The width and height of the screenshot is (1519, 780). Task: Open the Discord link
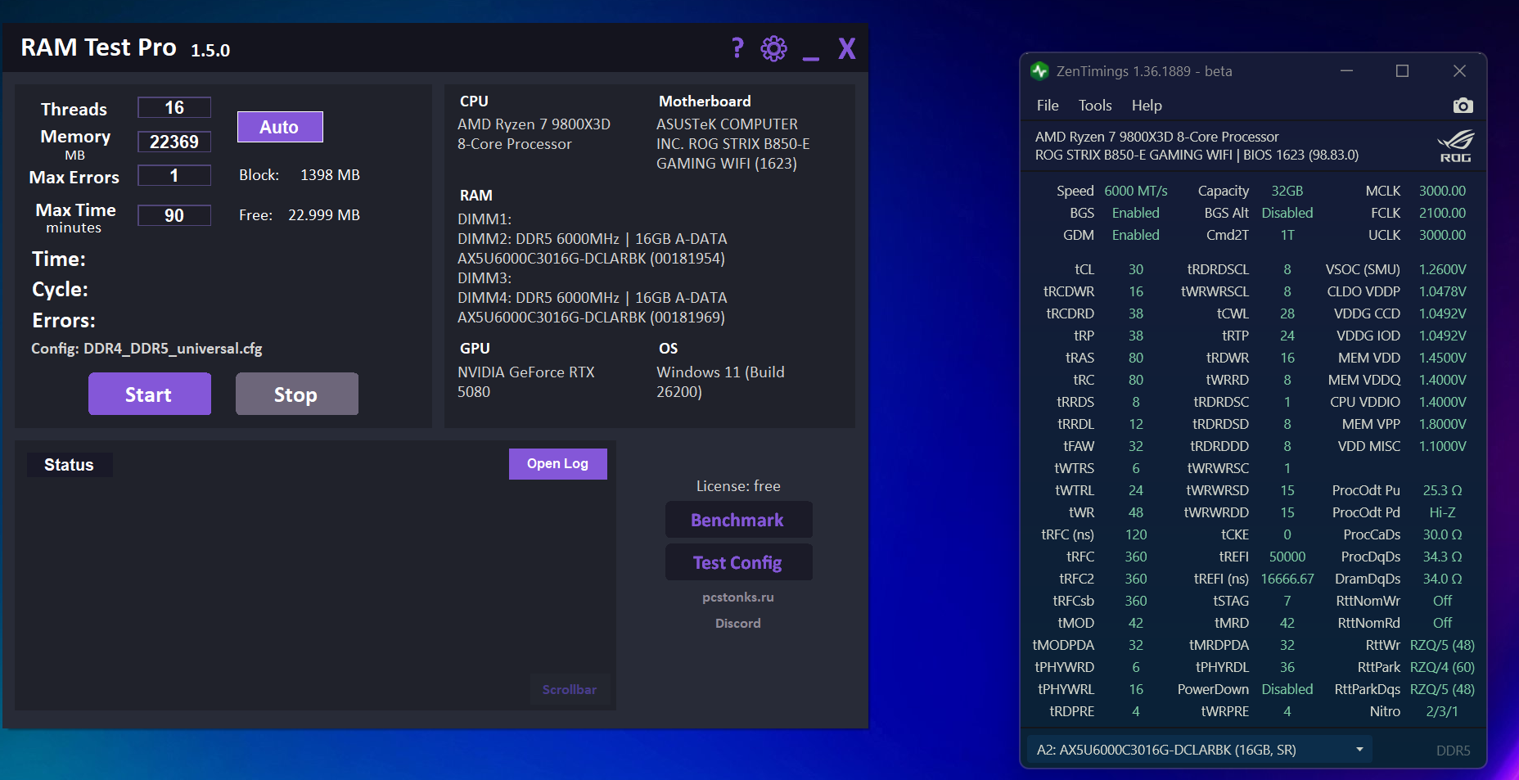coord(738,624)
